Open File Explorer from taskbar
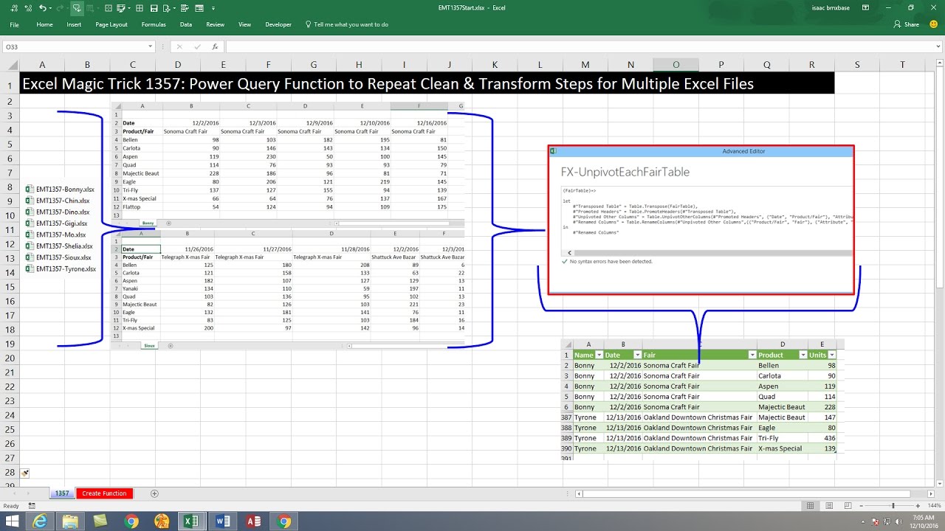 [71, 521]
